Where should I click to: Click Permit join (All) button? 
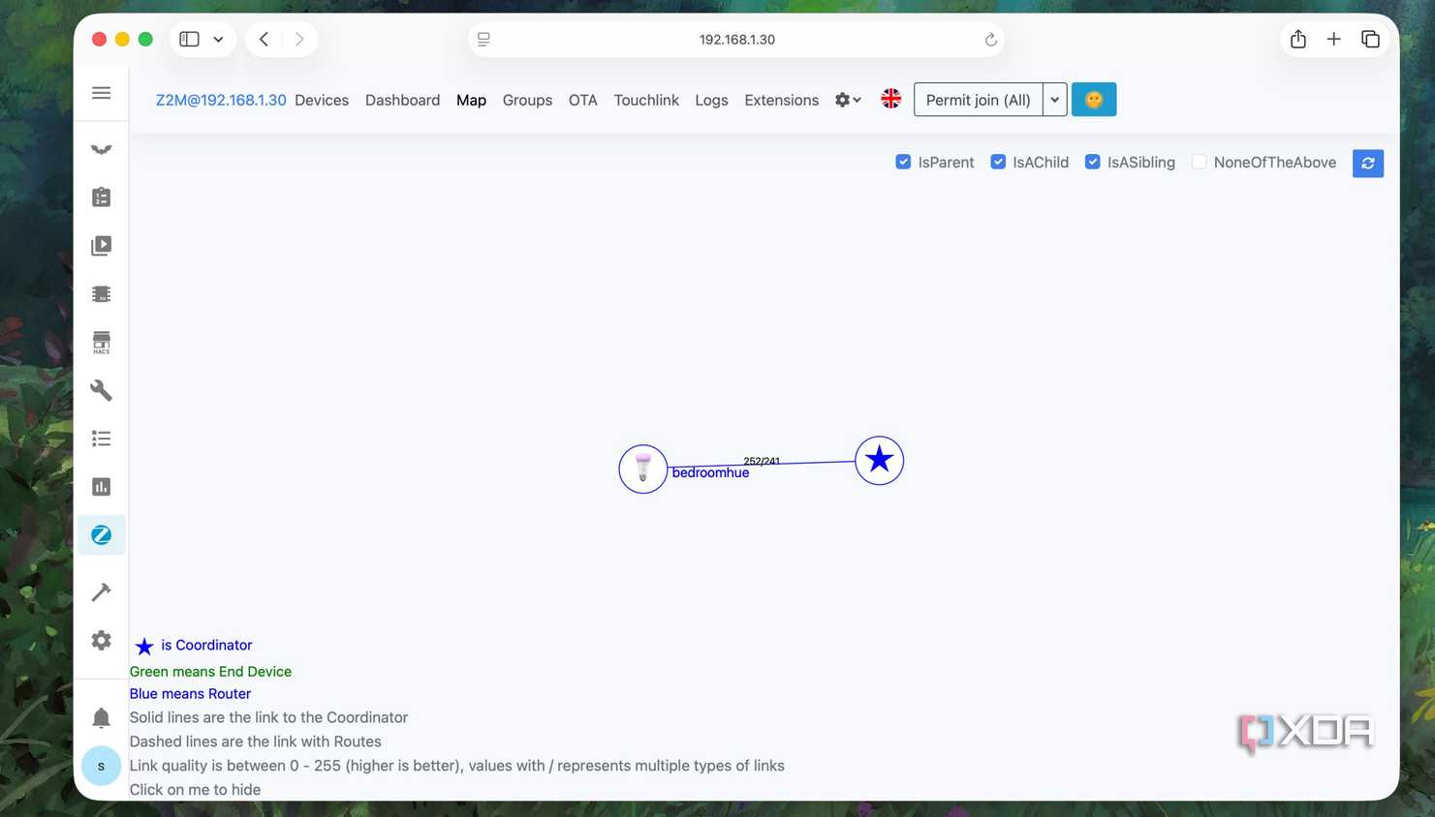979,100
